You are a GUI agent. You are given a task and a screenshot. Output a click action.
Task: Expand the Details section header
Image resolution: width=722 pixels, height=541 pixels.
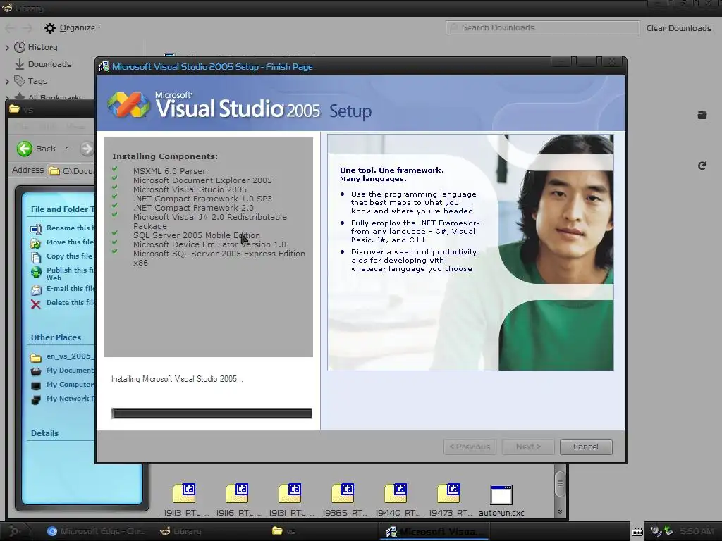click(x=44, y=433)
